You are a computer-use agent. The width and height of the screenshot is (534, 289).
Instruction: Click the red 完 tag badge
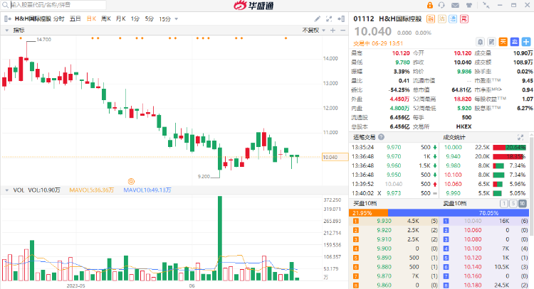(x=464, y=19)
